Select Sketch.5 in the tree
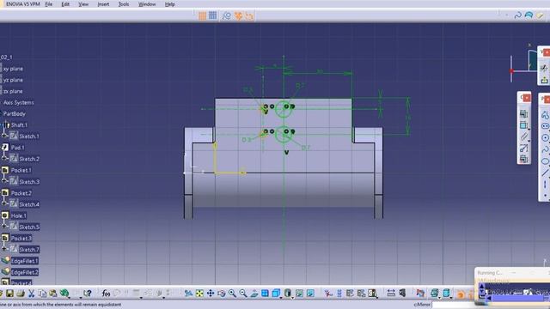 29,227
